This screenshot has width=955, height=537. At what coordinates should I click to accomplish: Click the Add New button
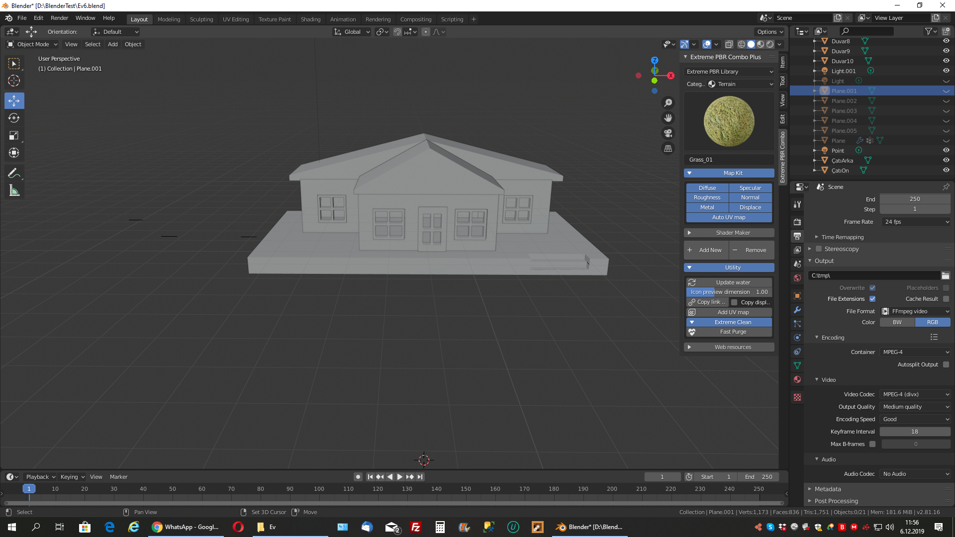click(706, 250)
